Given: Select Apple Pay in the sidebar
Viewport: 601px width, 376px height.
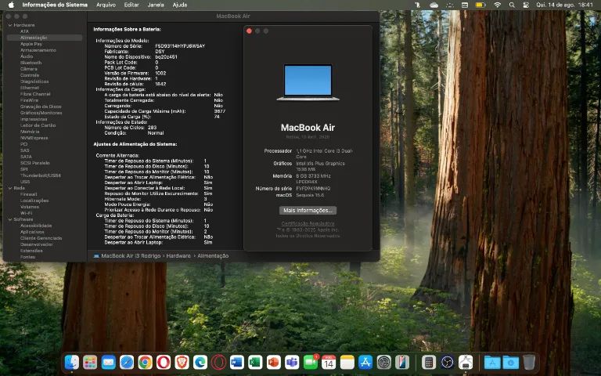Looking at the screenshot, I should pyautogui.click(x=31, y=44).
